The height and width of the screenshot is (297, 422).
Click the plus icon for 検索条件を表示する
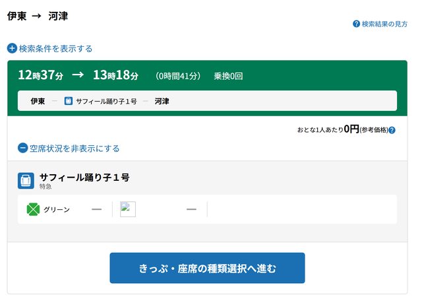pos(12,48)
